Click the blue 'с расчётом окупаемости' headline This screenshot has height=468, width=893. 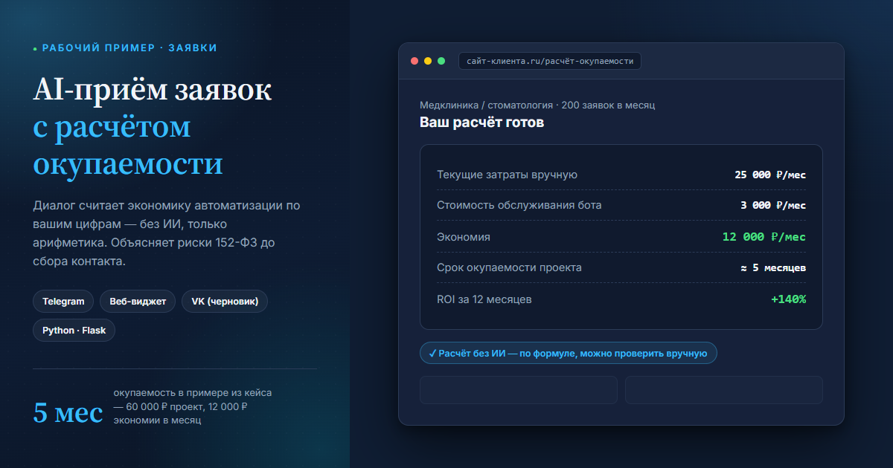point(128,145)
